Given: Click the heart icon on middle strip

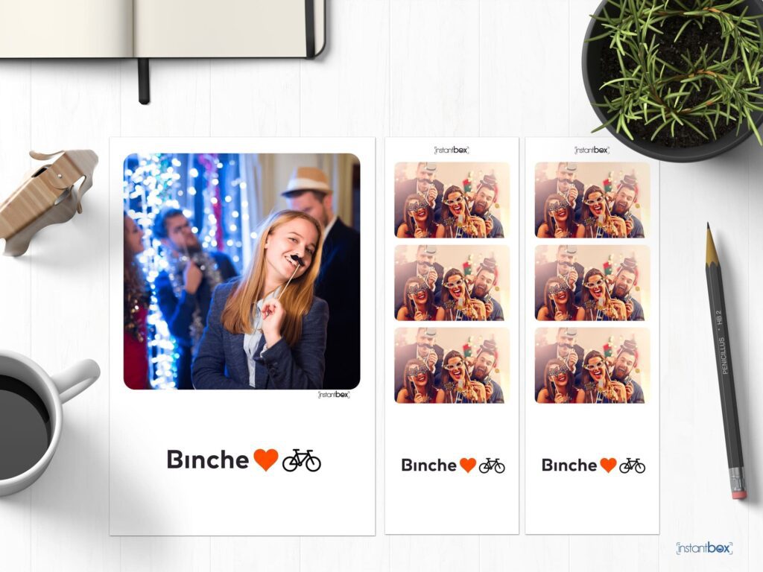Looking at the screenshot, I should pos(468,465).
